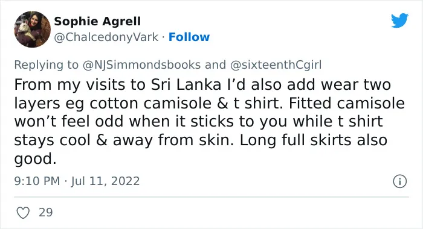Visit the @ChalcedonyVark handle
This screenshot has width=423, height=229.
pos(106,37)
